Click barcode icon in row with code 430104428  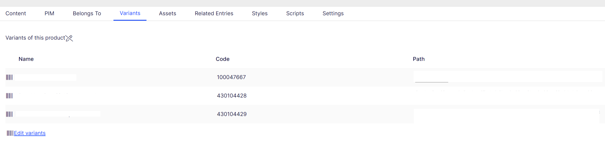tap(9, 96)
